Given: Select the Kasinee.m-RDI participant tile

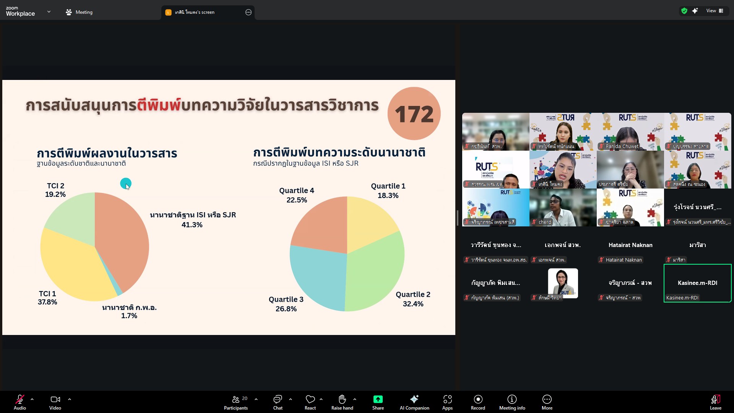Looking at the screenshot, I should [697, 283].
